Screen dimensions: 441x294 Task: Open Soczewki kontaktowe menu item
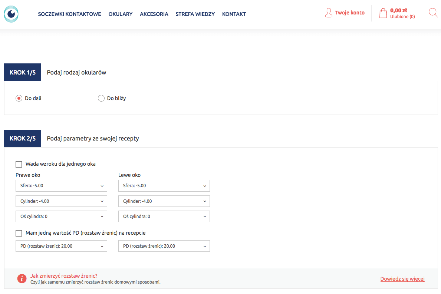click(69, 14)
